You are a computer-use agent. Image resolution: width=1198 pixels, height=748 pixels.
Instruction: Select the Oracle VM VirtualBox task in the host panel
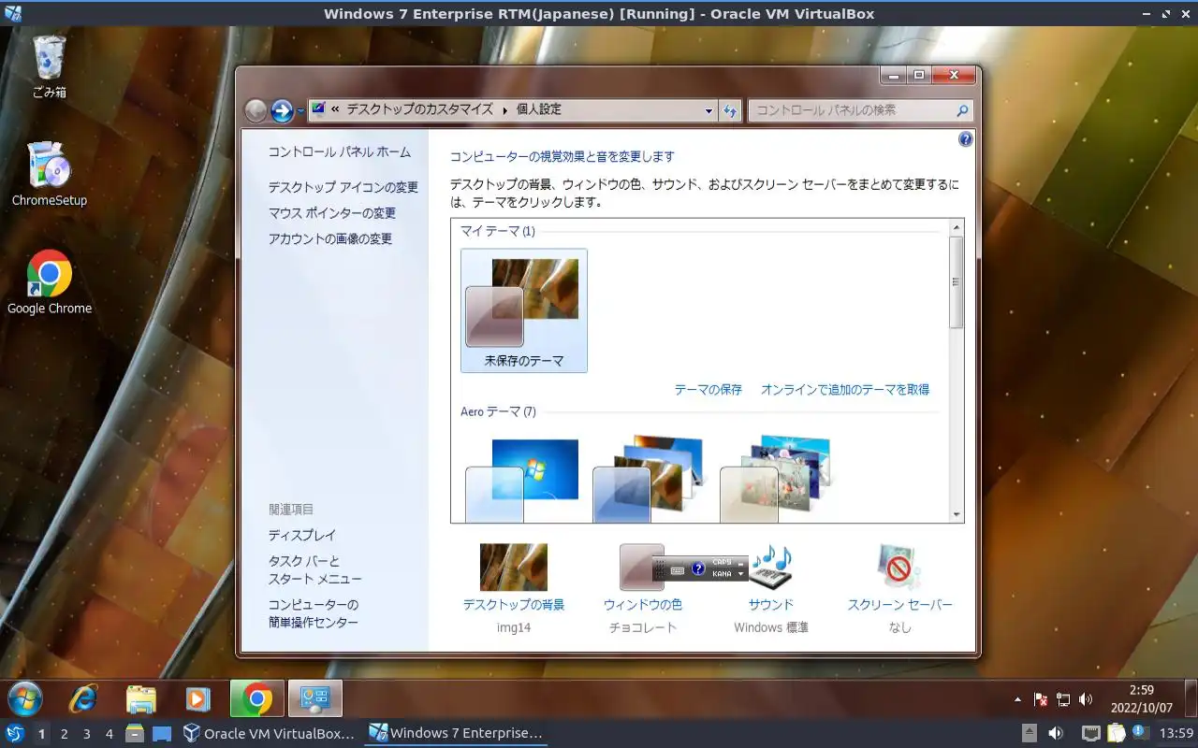coord(270,734)
